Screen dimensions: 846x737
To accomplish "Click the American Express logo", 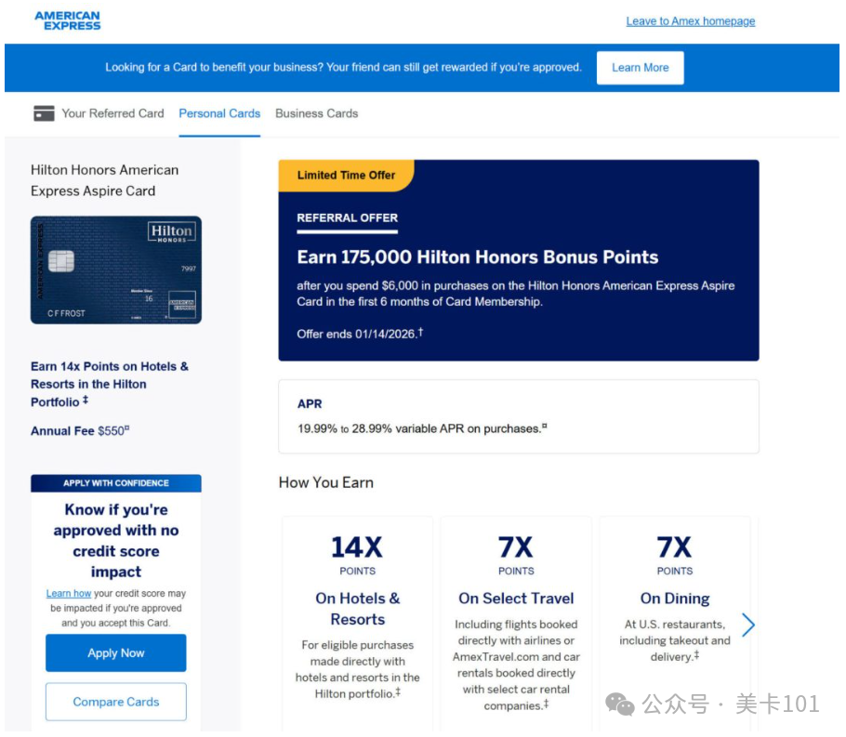I will pos(68,20).
